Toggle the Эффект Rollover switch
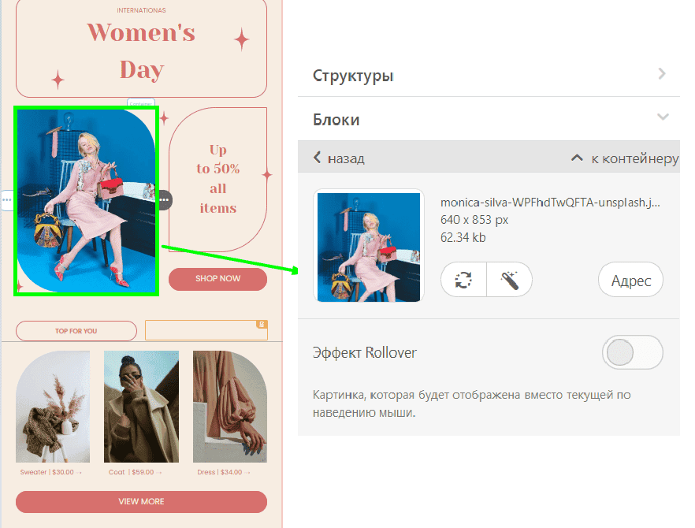Screen dimensions: 695x528 click(x=632, y=352)
